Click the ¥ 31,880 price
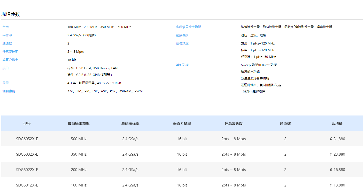This screenshot has height=196, width=363. 337,139
